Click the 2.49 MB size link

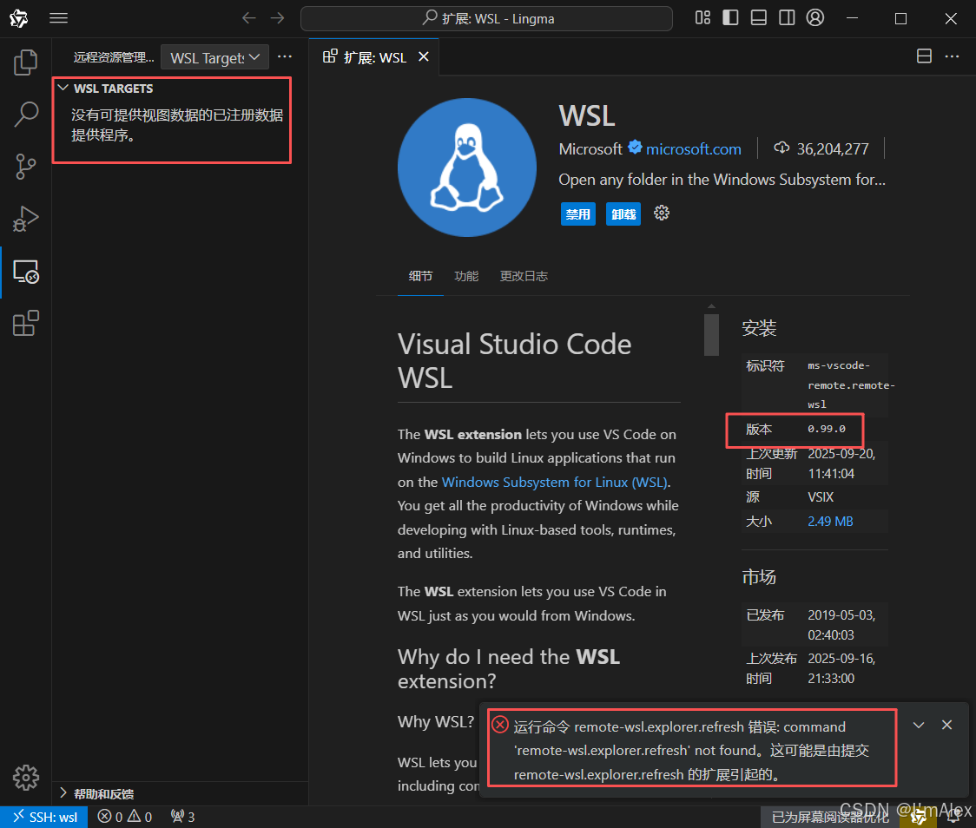pos(830,522)
